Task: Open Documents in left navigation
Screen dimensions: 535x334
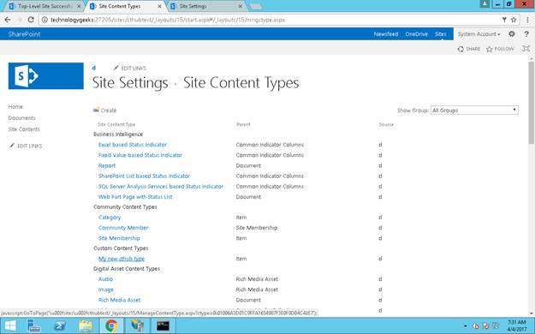Action: tap(22, 118)
